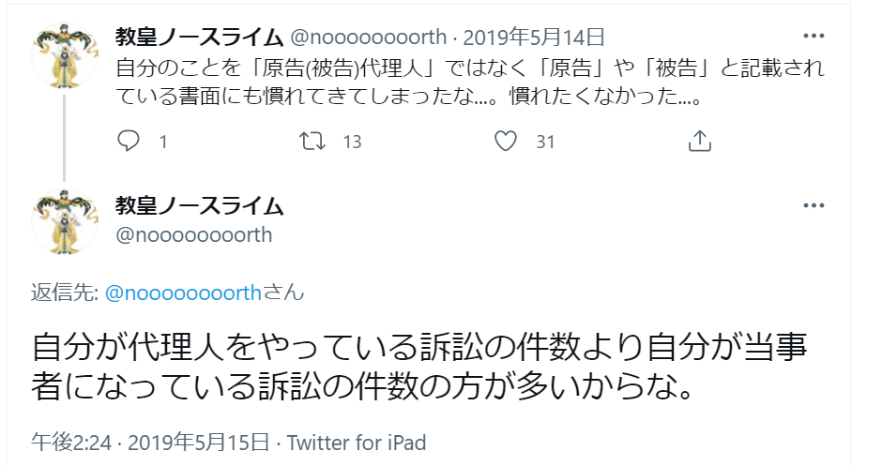Screen dimensions: 882x466
Task: Open the three-dot menu of the May 14 tweet
Action: coord(814,36)
